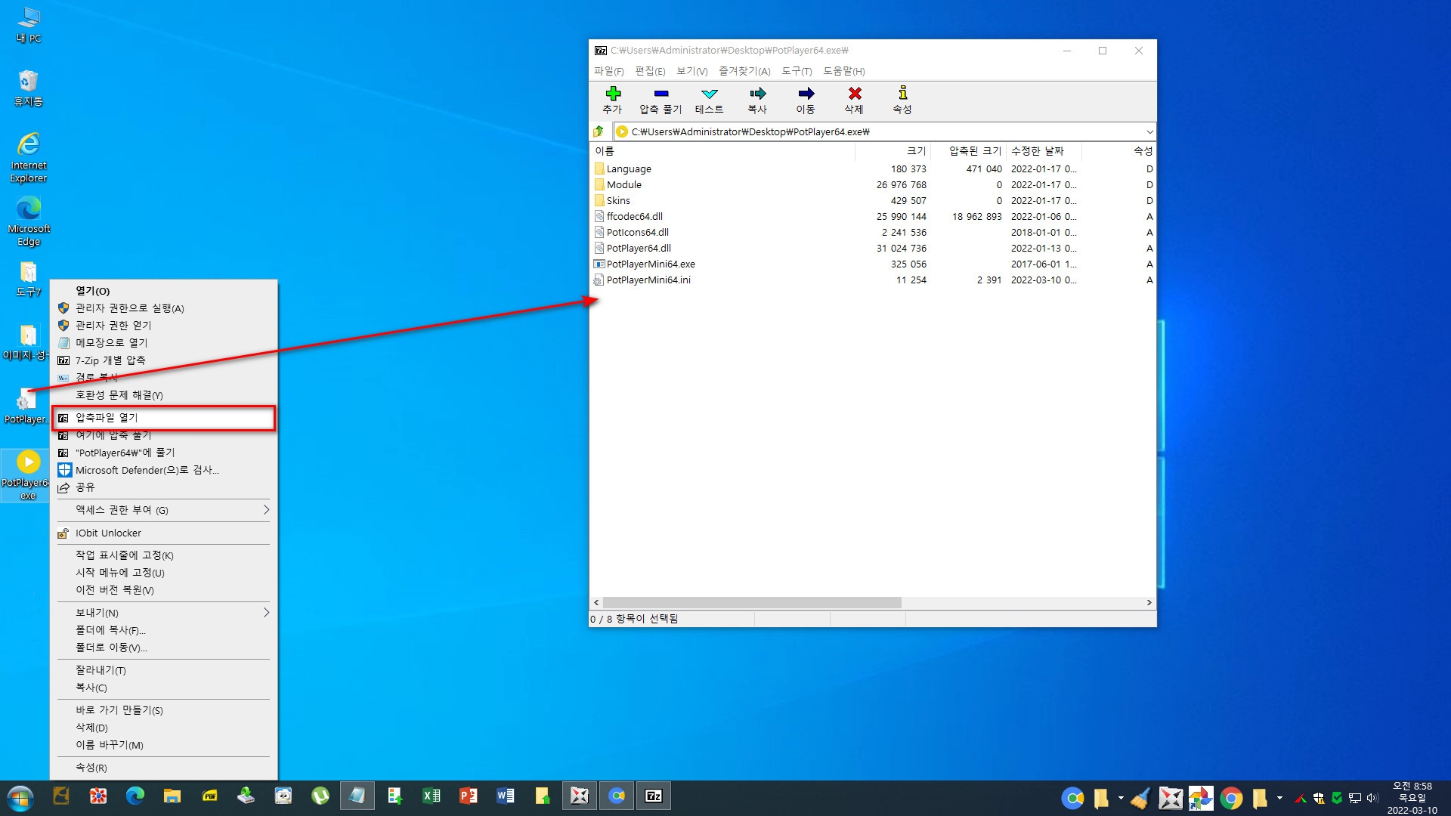
Task: Choose 7-Zip 개별 압축 in context menu
Action: (x=163, y=360)
